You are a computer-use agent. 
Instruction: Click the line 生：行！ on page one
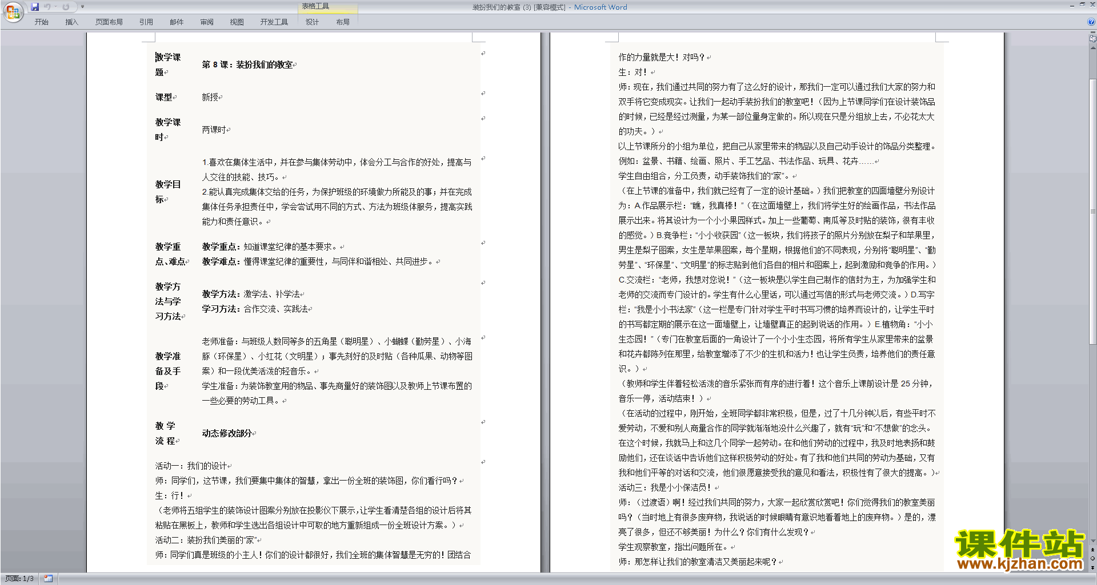point(170,495)
